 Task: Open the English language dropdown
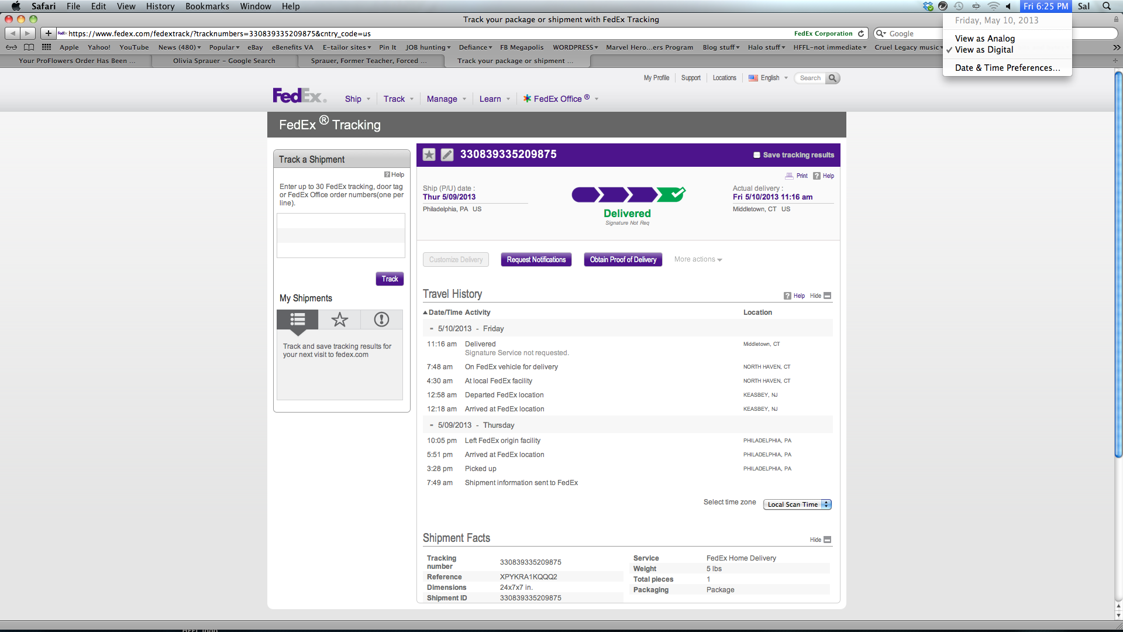tap(769, 78)
